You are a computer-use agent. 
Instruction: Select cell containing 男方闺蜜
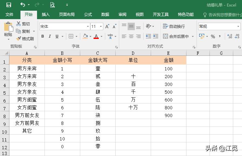[x=27, y=100]
